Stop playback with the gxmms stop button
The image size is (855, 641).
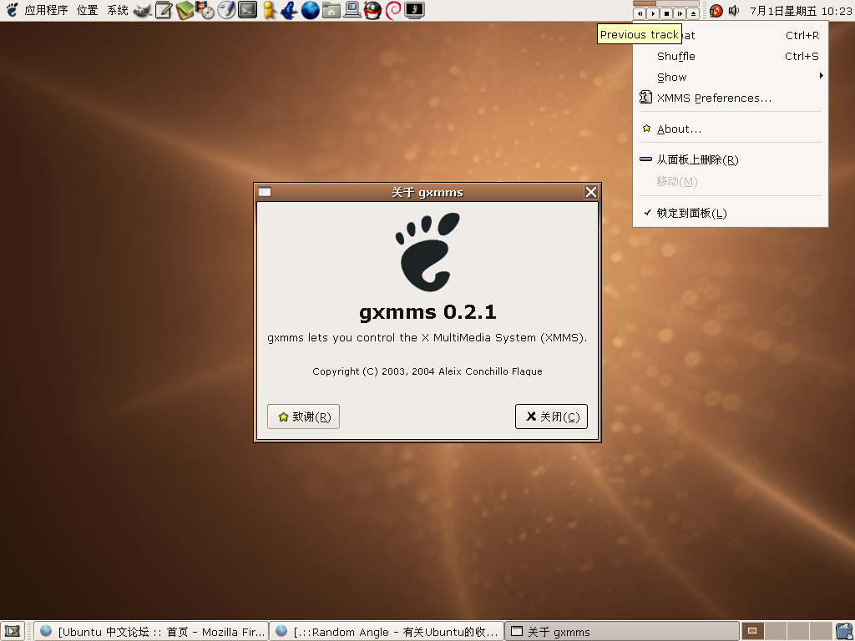[666, 13]
